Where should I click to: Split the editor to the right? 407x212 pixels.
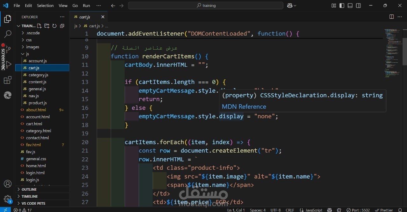pyautogui.click(x=391, y=17)
